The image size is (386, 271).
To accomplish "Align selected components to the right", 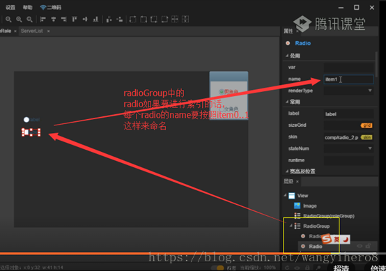I will (64, 20).
